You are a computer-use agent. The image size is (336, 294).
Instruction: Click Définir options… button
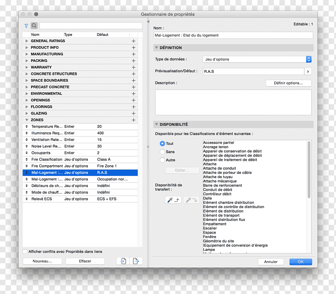[x=289, y=83]
